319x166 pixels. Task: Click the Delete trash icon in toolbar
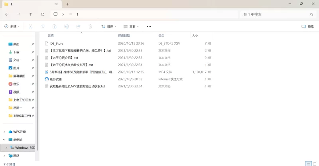91,26
